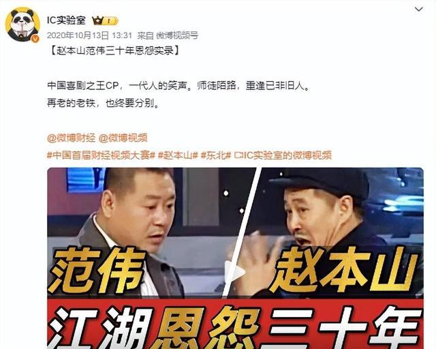
Task: Click the red 江湖恩怨三十年 banner
Action: [x=235, y=324]
